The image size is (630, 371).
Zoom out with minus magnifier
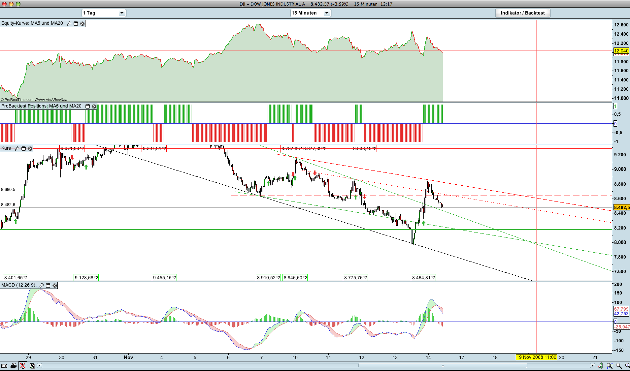pyautogui.click(x=619, y=366)
